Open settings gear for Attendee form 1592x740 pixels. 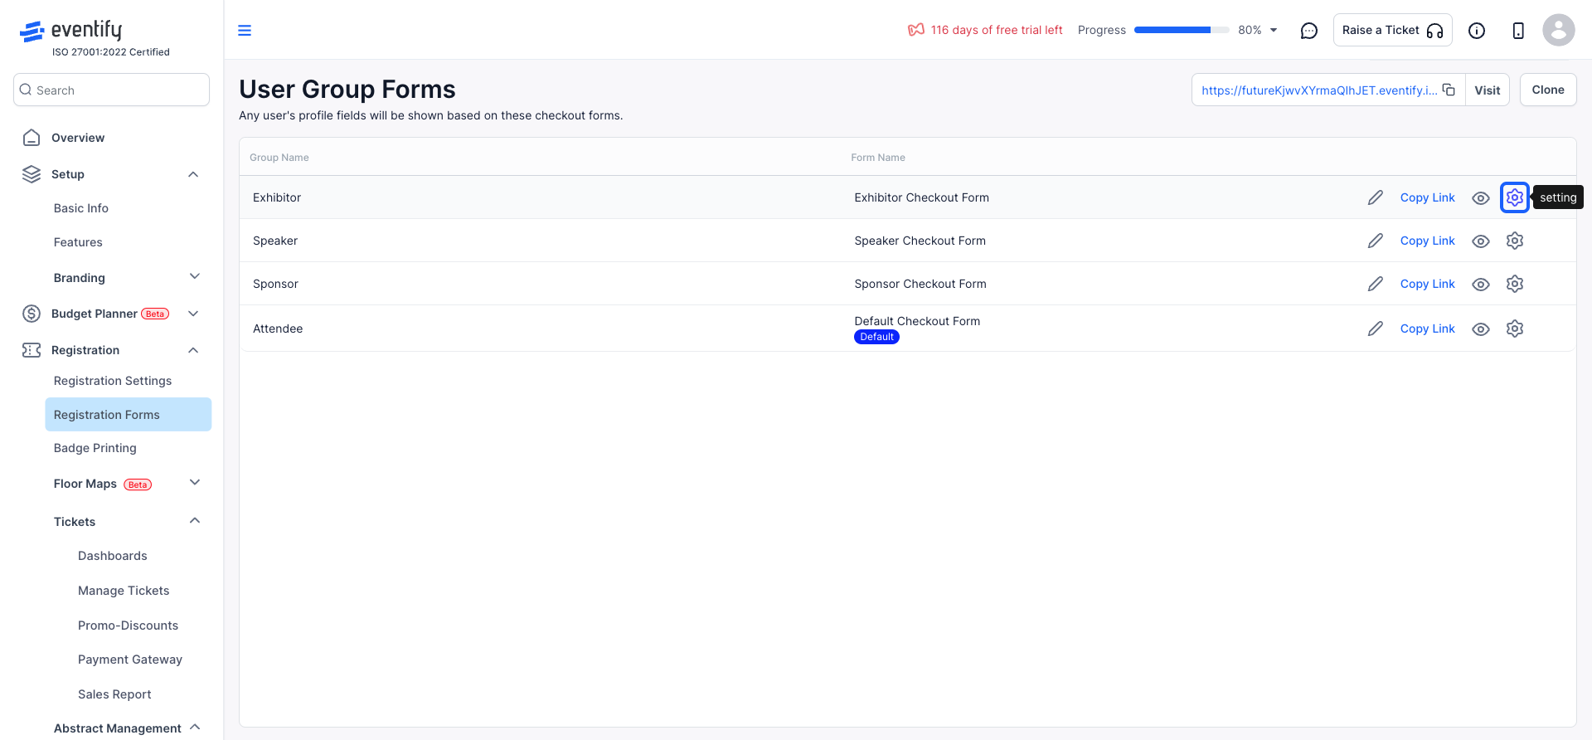1515,329
